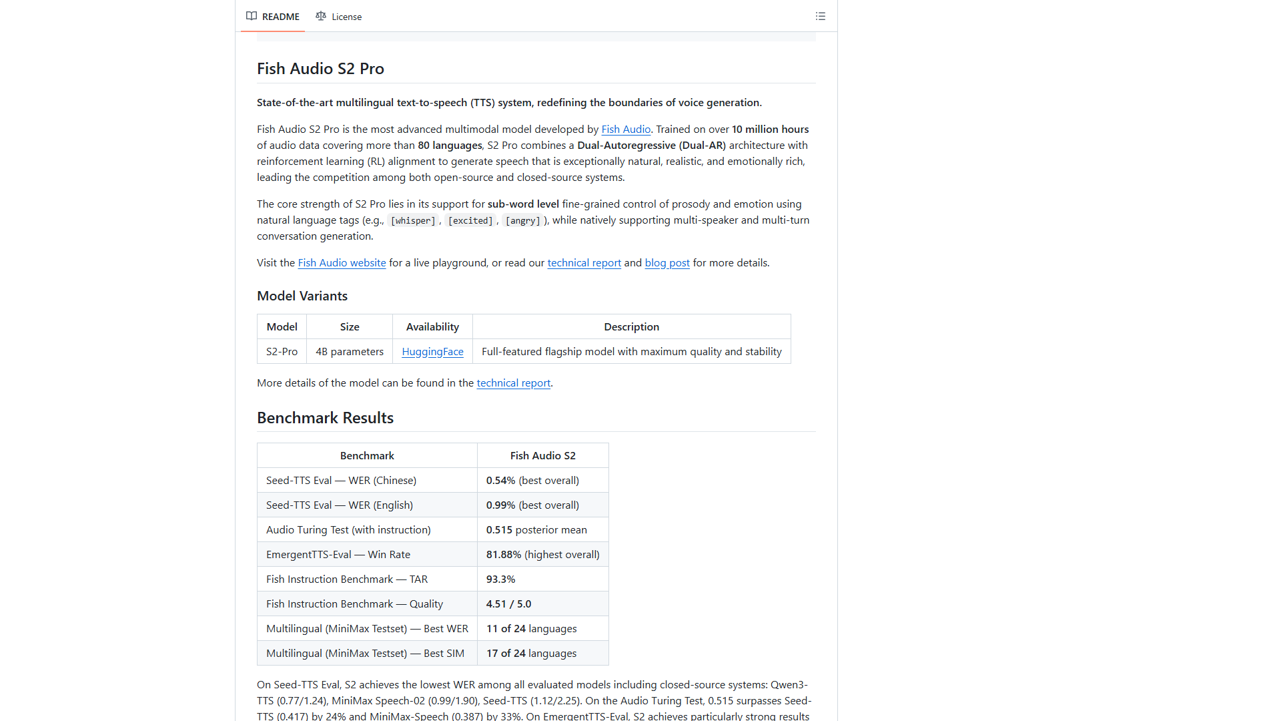Viewport: 1281px width, 721px height.
Task: Click the EmergentTTS-Eval Win Rate row
Action: pos(433,555)
